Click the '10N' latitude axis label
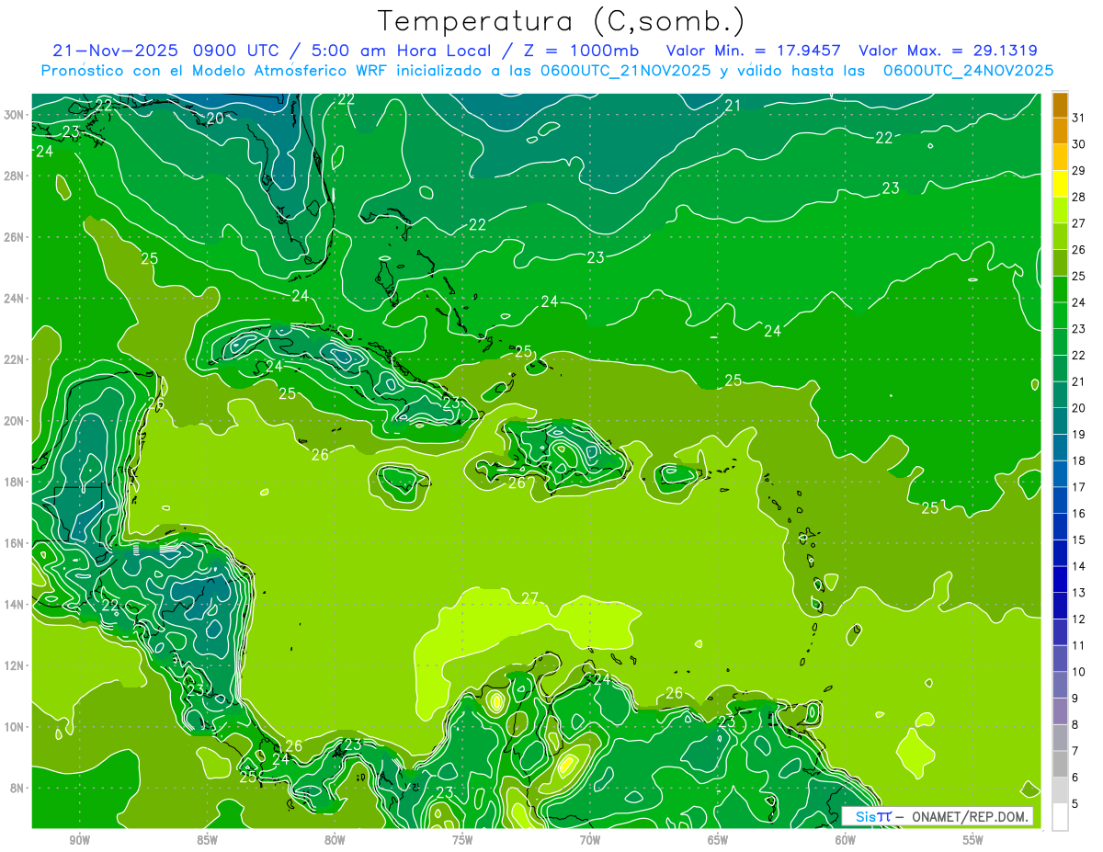1103x852 pixels. coord(14,727)
